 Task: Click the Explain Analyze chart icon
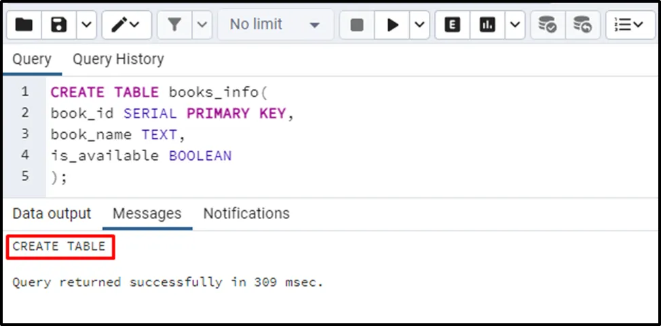(x=487, y=25)
